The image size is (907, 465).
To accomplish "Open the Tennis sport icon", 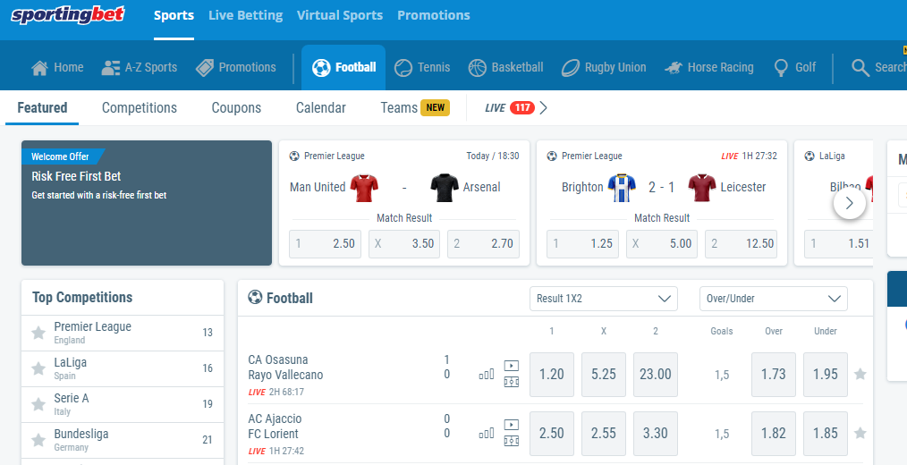I will pos(403,67).
